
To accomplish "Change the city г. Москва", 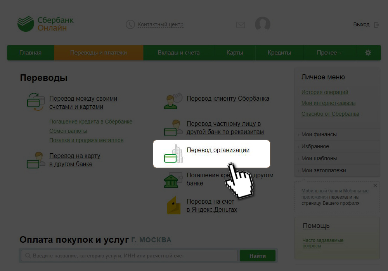I will pos(151,240).
